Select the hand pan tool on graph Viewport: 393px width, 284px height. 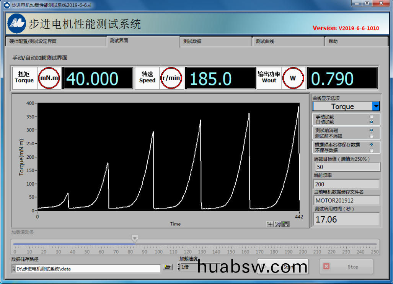coord(286,224)
